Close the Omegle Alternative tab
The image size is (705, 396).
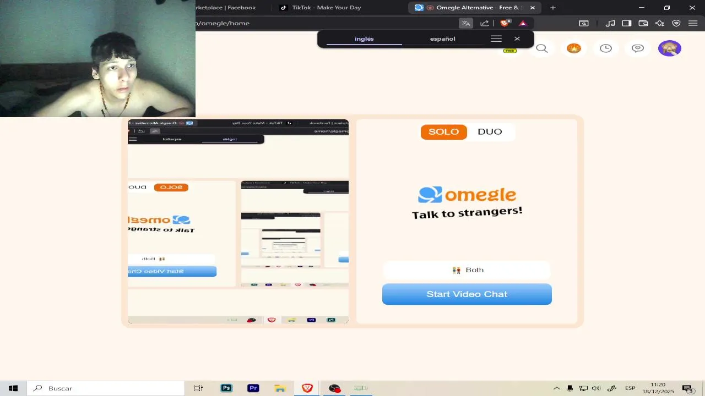point(533,8)
